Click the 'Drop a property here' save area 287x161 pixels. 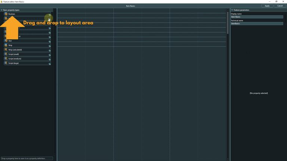tap(27, 158)
